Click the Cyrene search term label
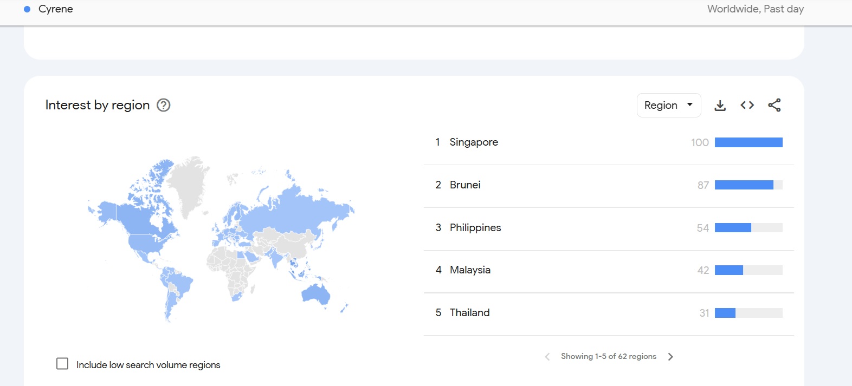 tap(56, 9)
